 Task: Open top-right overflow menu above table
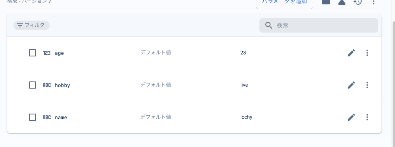click(373, 2)
